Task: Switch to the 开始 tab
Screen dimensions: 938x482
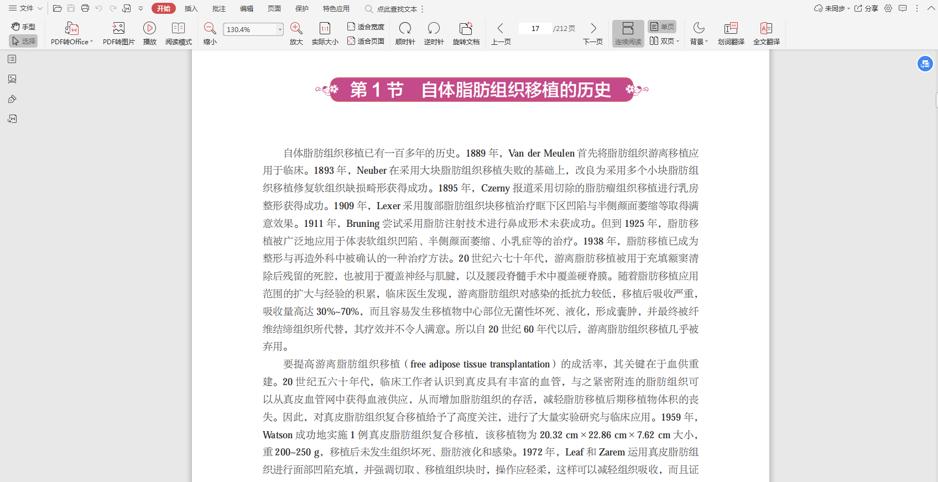Action: 163,8
